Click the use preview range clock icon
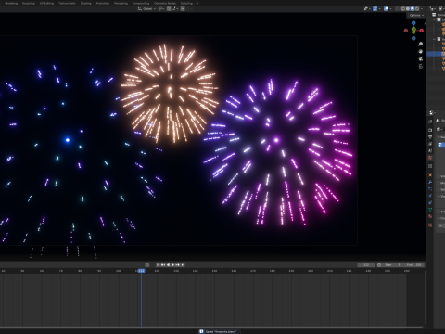Image resolution: width=445 pixels, height=334 pixels. (x=379, y=265)
